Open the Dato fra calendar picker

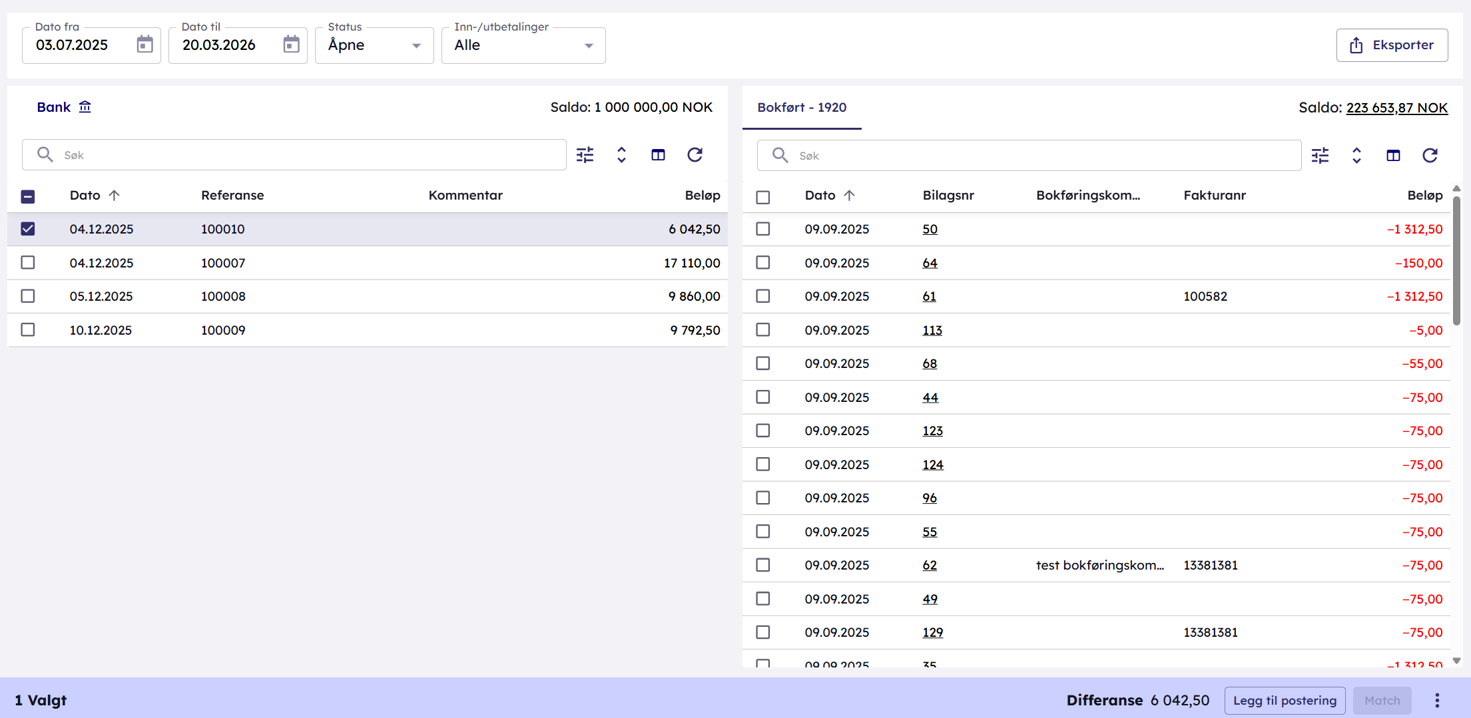[145, 45]
